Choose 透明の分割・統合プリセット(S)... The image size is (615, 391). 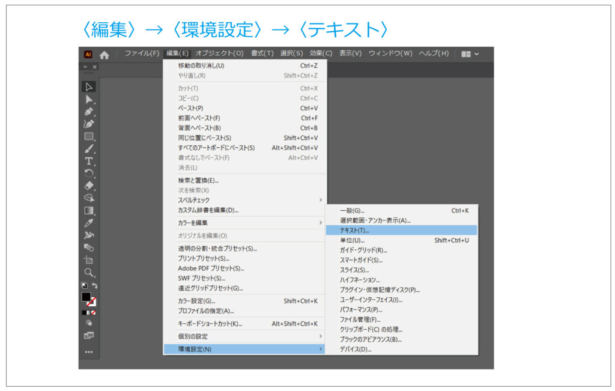tap(244, 249)
